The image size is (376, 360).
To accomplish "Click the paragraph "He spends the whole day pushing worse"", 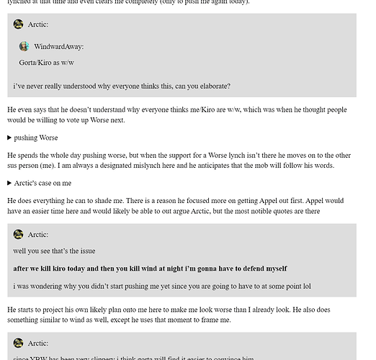I will tap(179, 161).
